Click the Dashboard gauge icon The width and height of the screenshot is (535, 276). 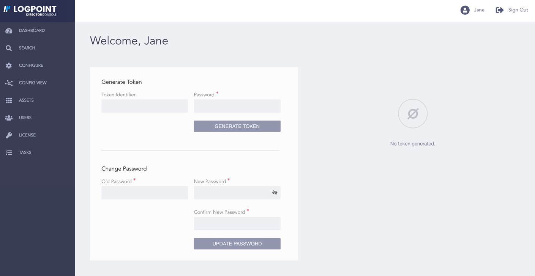click(x=9, y=31)
